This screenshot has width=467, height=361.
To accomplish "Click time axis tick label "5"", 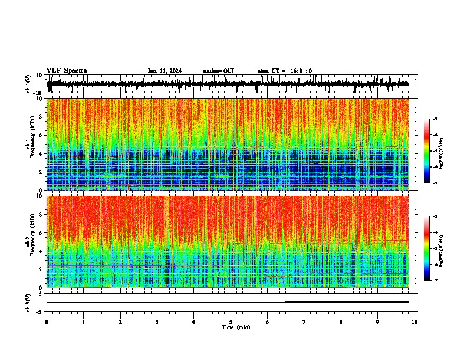I will (x=231, y=322).
